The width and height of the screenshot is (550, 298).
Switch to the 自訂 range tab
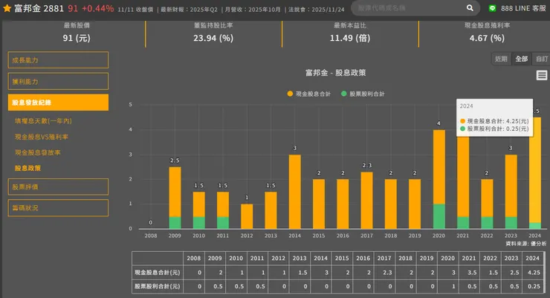point(541,59)
